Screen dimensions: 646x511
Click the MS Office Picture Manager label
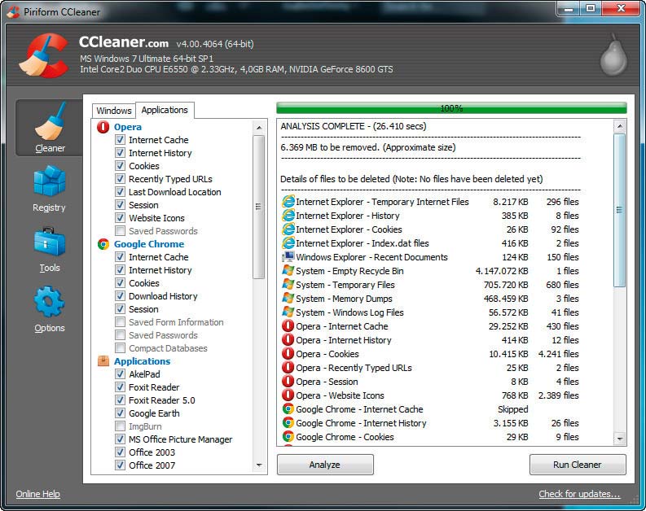point(181,439)
